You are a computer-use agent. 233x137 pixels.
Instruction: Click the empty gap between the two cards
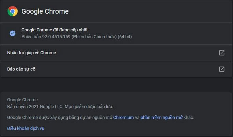pyautogui.click(x=116, y=85)
